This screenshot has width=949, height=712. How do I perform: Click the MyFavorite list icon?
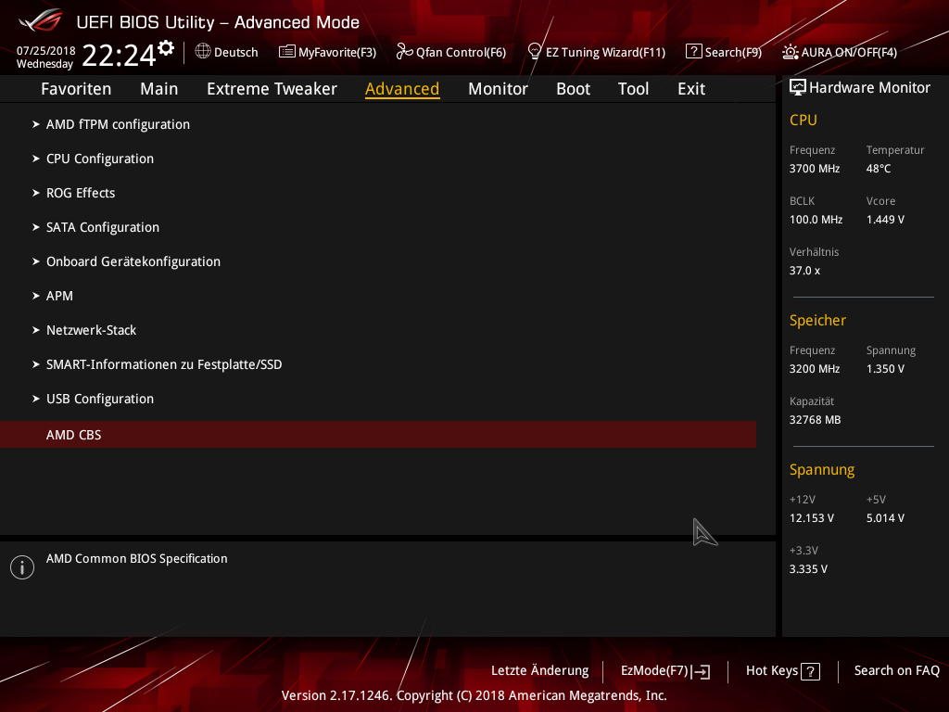click(287, 52)
